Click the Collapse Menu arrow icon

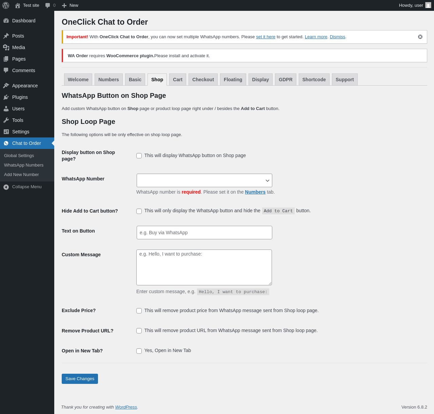click(x=6, y=187)
